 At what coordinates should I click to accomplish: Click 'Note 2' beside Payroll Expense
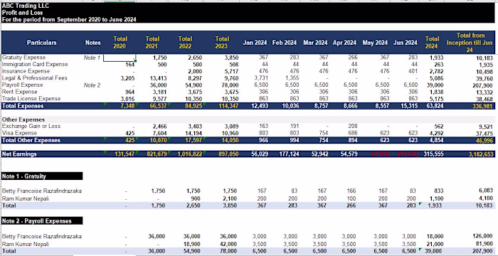click(x=92, y=85)
